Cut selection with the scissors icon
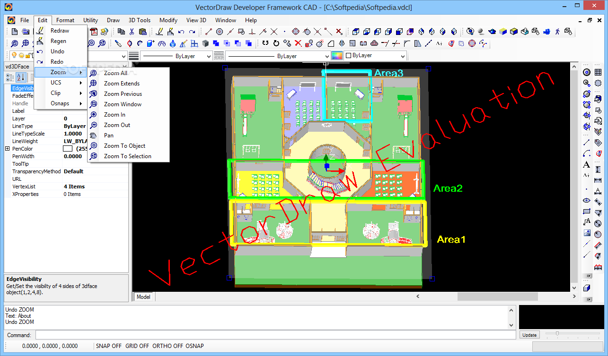The height and width of the screenshot is (356, 608). [132, 32]
